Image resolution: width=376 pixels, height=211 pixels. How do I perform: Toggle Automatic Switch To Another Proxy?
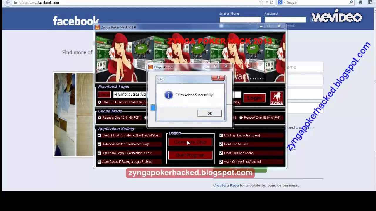coord(99,144)
